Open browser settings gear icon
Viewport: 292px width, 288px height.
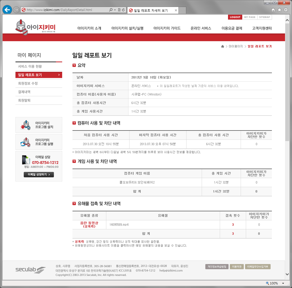click(x=286, y=10)
